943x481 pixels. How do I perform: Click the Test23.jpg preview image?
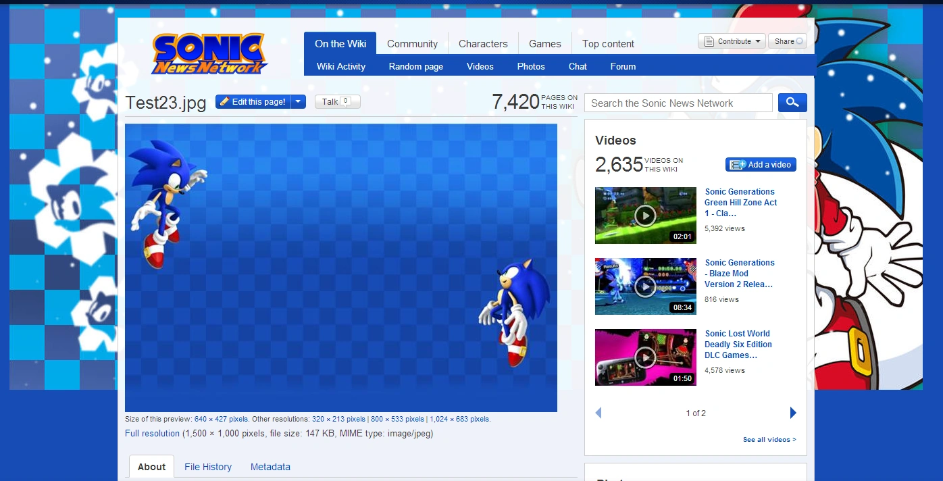tap(340, 268)
